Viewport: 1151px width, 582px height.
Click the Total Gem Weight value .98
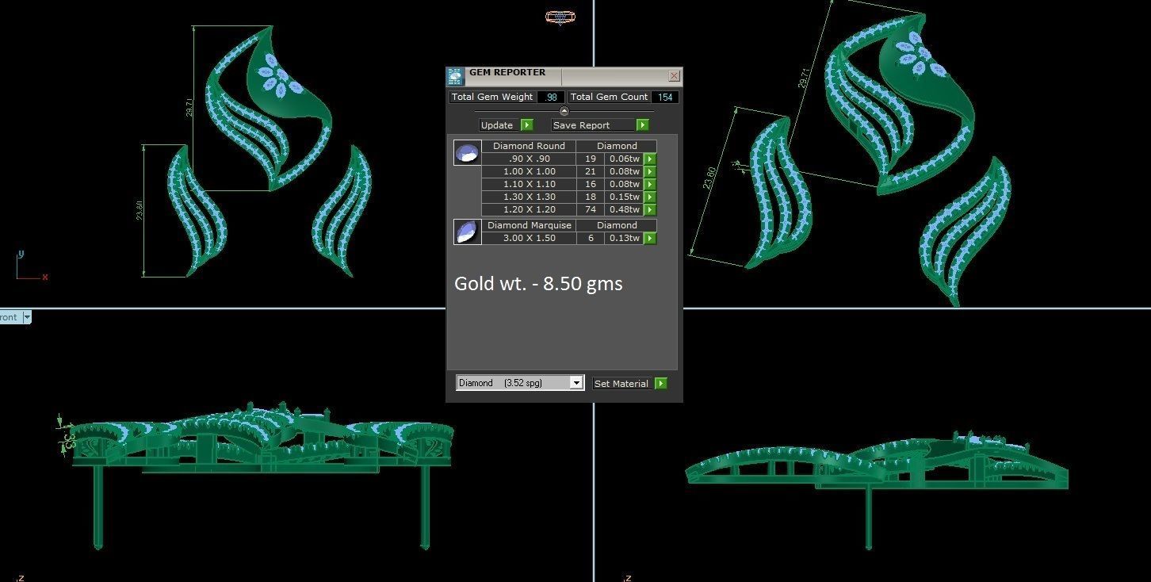pyautogui.click(x=550, y=97)
